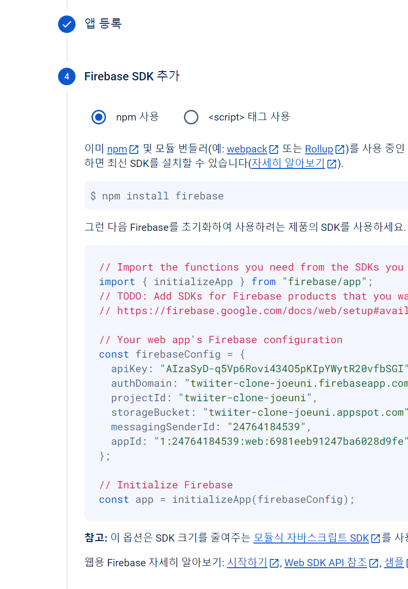The image size is (408, 589).
Task: Click the projectId twiiter-clone-joeuni line
Action: tap(214, 398)
